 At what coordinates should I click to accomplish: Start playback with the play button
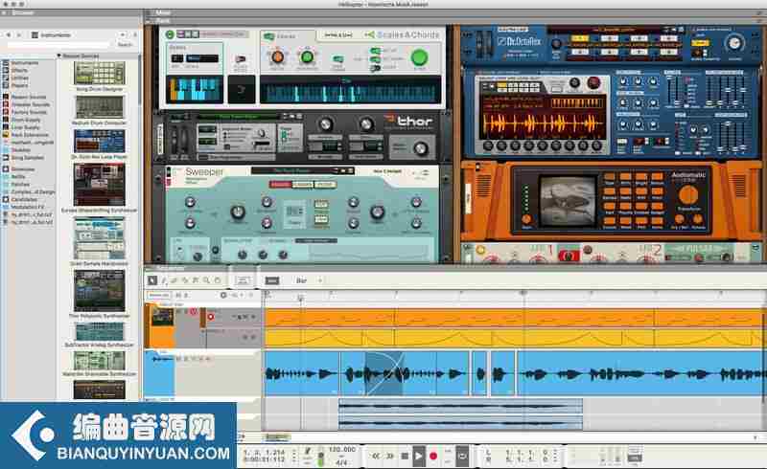point(419,456)
